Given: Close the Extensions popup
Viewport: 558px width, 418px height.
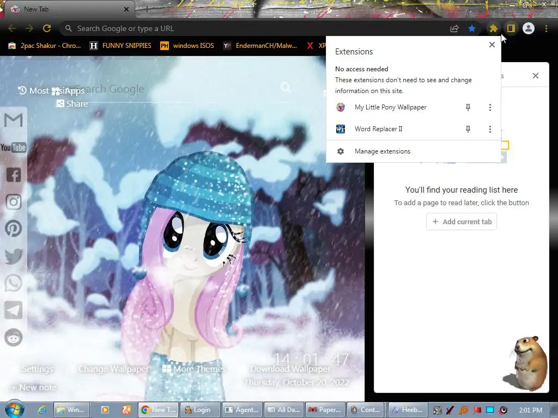Looking at the screenshot, I should pyautogui.click(x=492, y=45).
